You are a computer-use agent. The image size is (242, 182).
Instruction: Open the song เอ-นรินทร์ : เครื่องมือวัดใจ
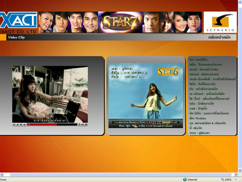coord(207,94)
